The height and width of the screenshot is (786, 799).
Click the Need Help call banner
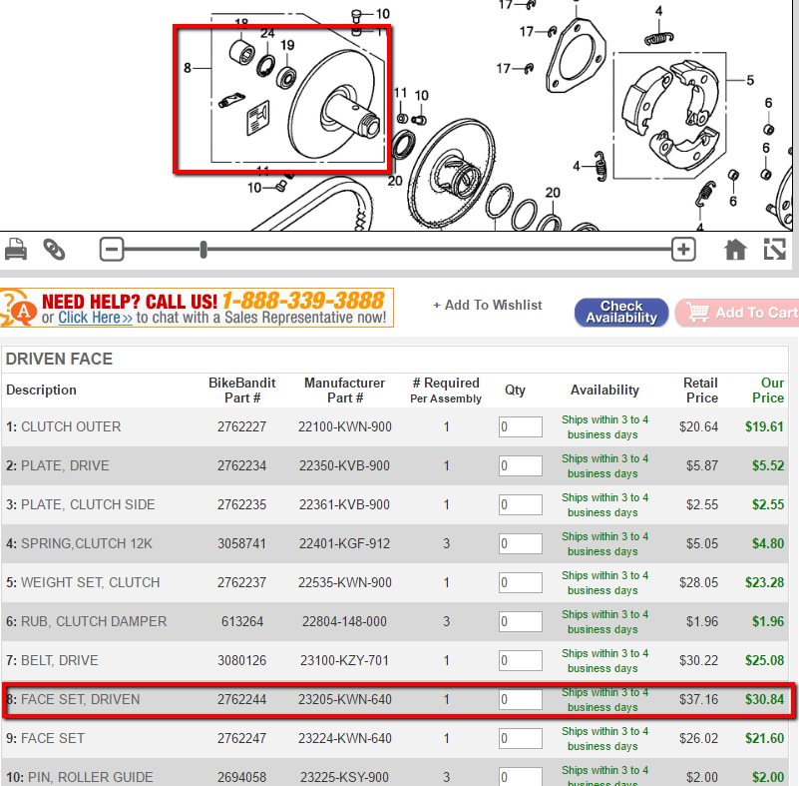(x=197, y=308)
